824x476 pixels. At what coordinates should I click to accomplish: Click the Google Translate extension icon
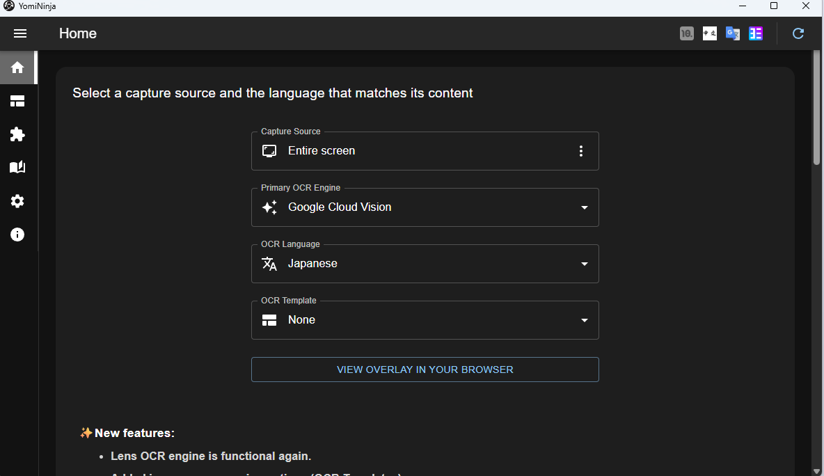point(733,33)
